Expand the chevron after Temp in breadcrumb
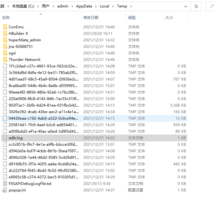 (x=131, y=6)
